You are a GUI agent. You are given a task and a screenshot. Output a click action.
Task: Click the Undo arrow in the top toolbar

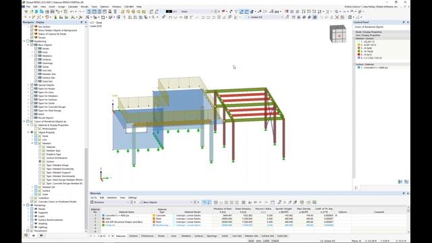[72, 11]
